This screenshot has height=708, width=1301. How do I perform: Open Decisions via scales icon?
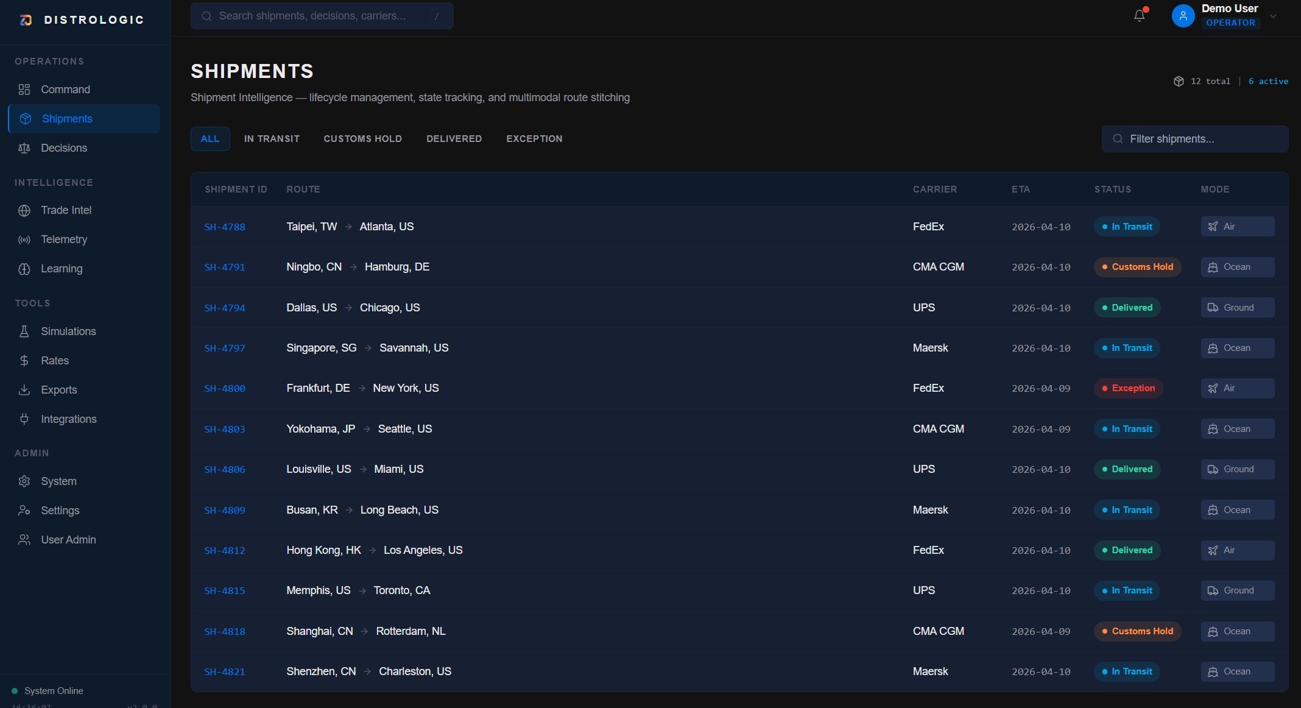coord(24,148)
